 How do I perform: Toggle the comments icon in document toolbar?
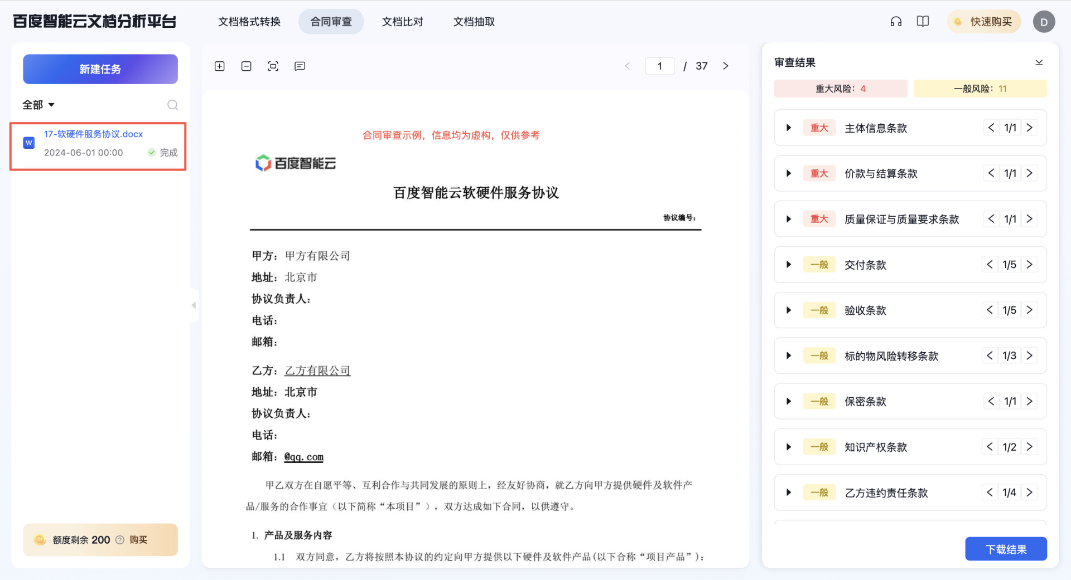pos(300,66)
